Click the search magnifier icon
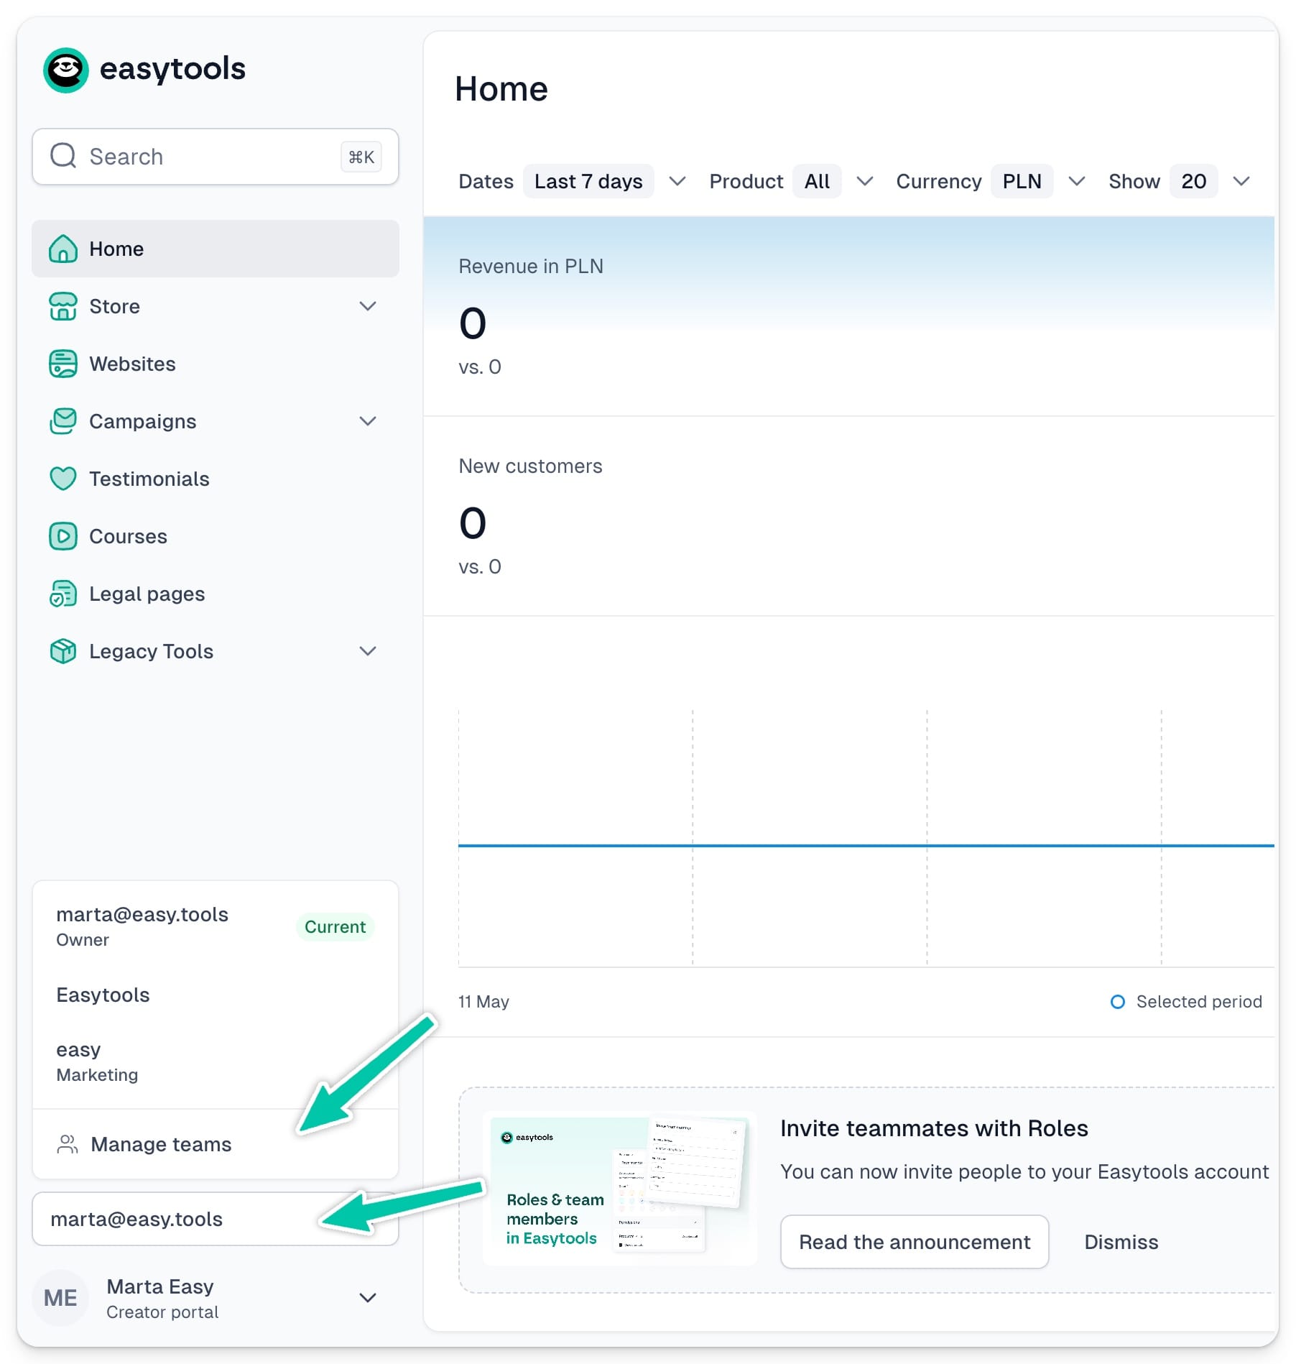 coord(63,156)
